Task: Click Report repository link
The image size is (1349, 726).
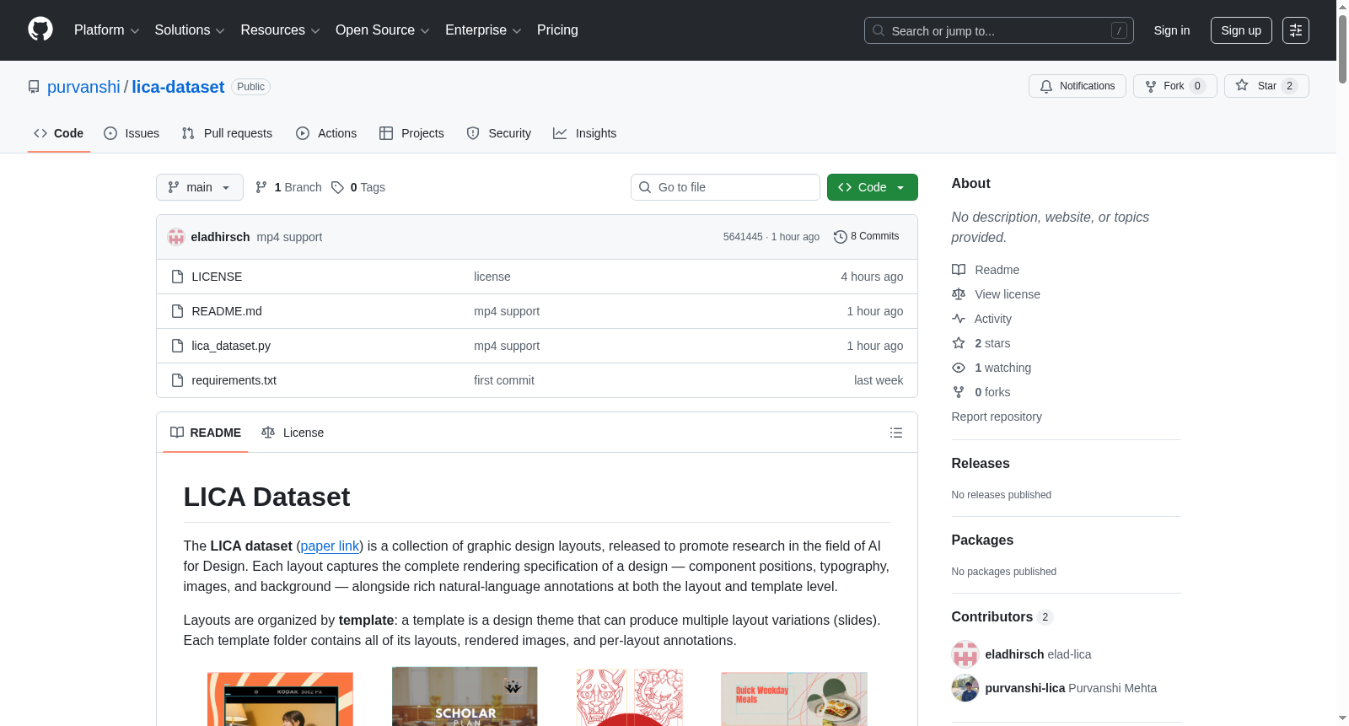Action: tap(997, 417)
